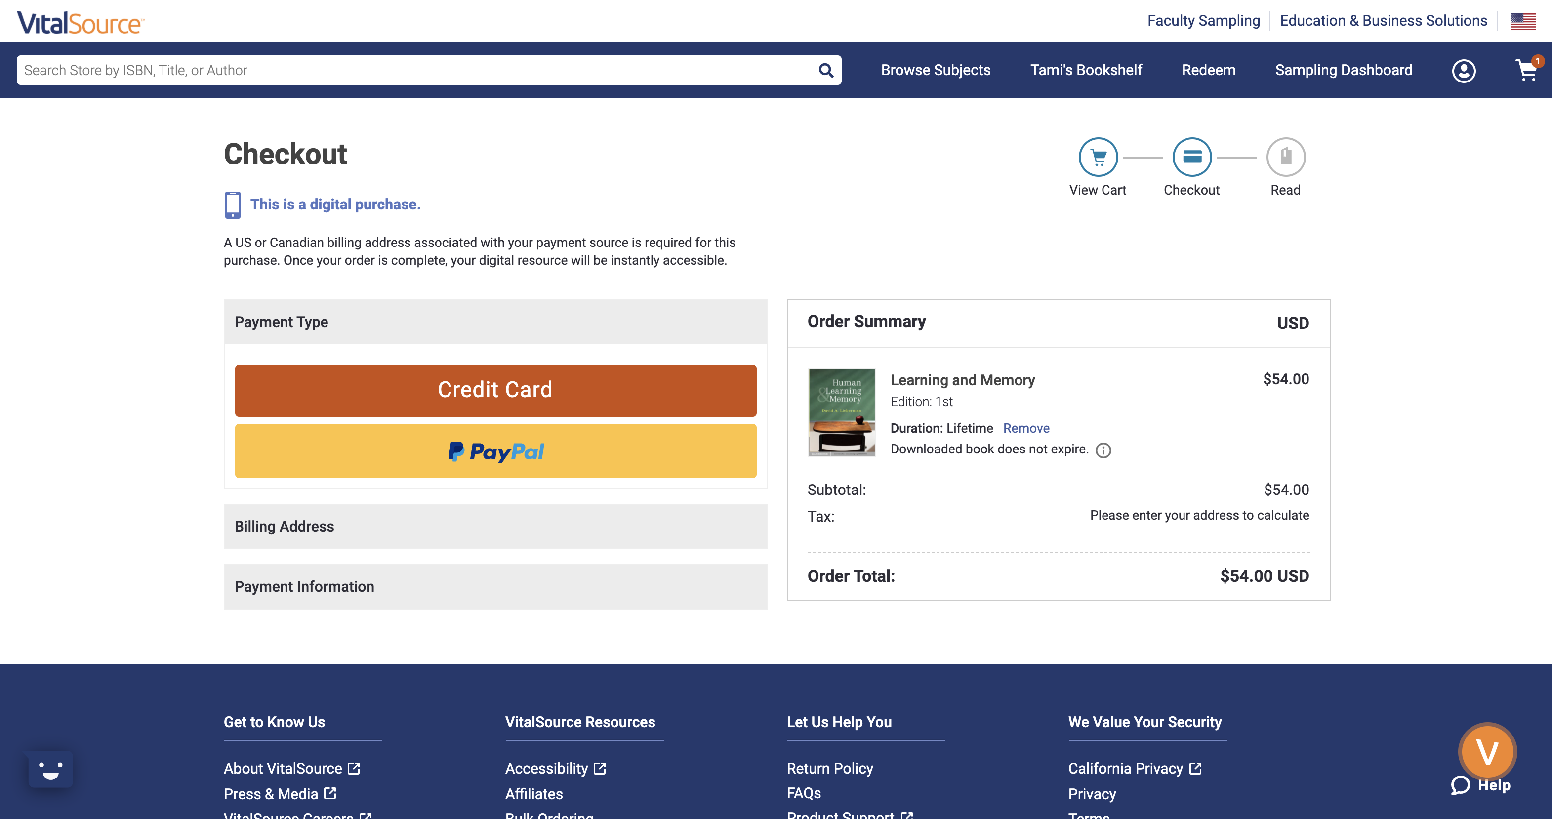Open Sampling Dashboard
Viewport: 1552px width, 819px height.
[x=1343, y=70]
